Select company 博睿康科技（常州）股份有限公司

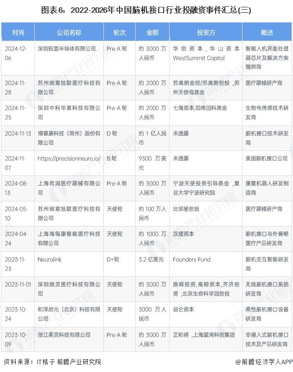point(69,138)
